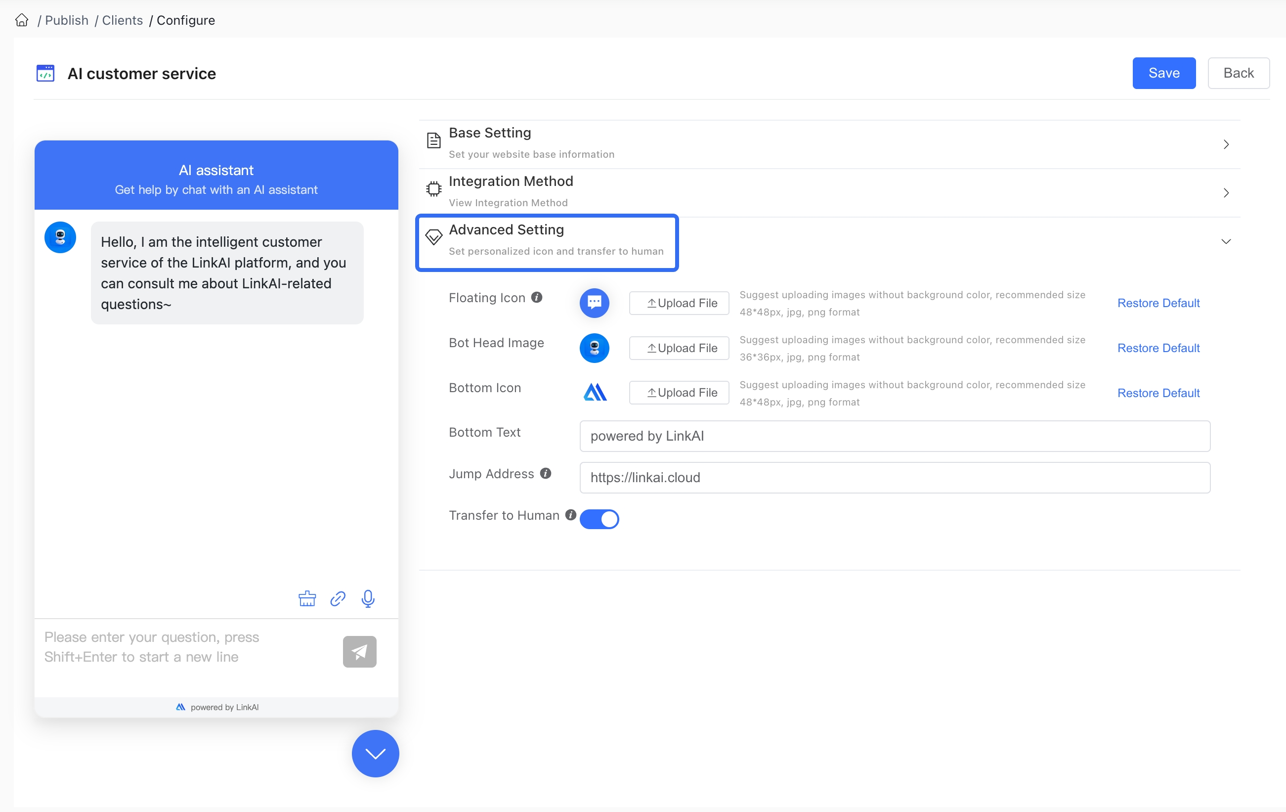Open the Integration Method section
The height and width of the screenshot is (812, 1286).
[829, 192]
